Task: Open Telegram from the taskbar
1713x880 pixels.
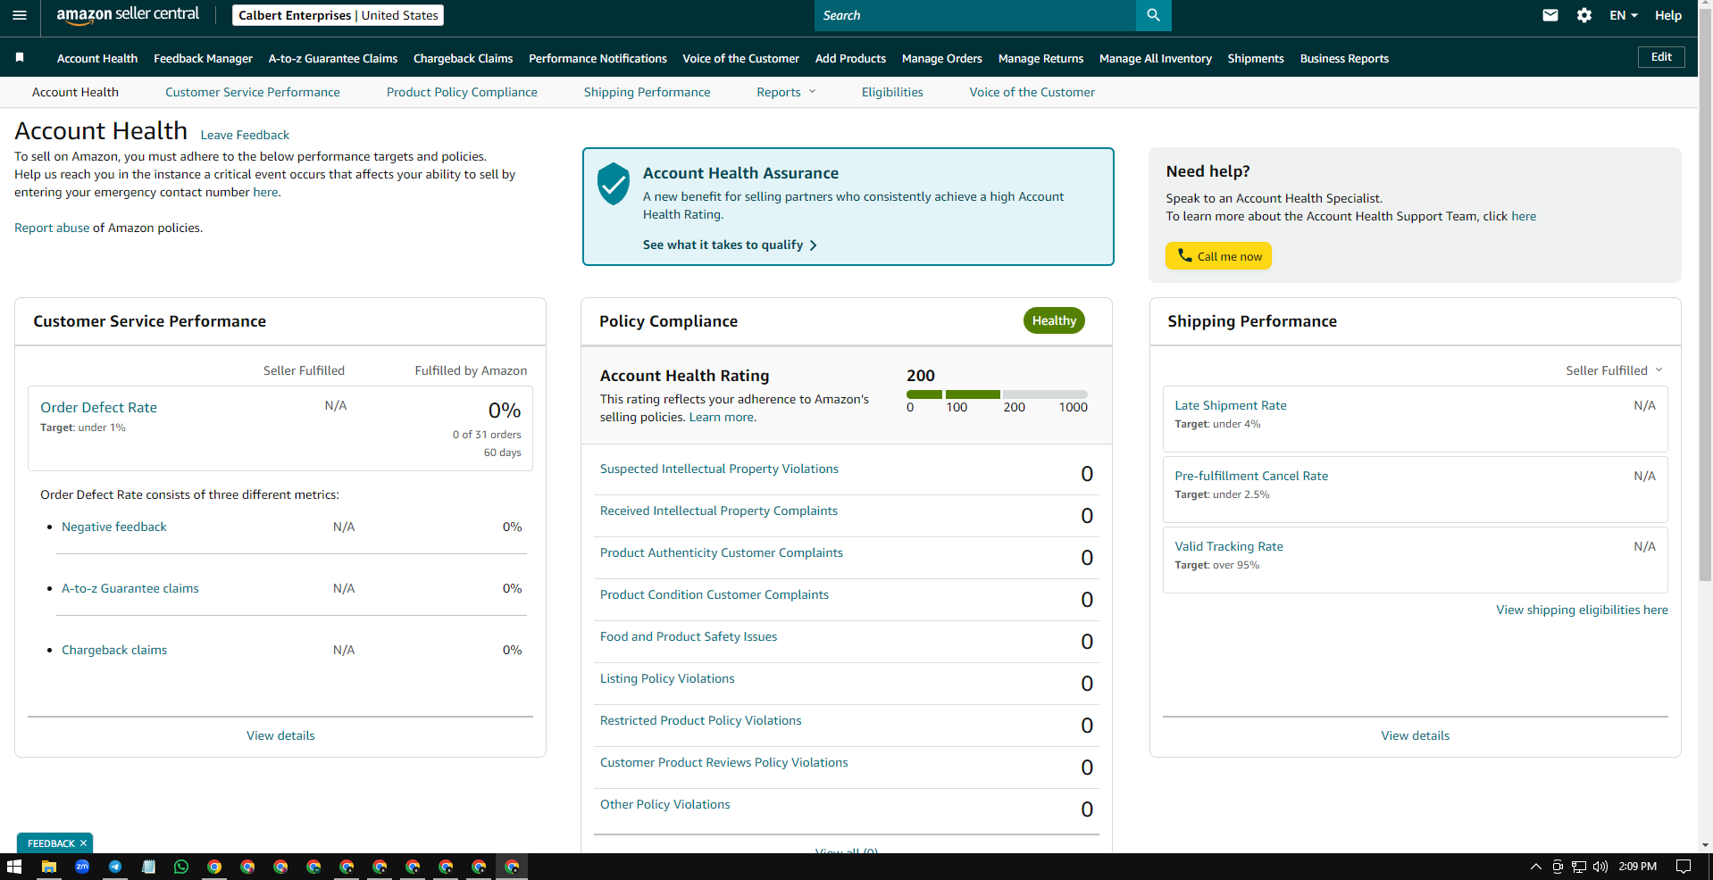Action: [115, 867]
